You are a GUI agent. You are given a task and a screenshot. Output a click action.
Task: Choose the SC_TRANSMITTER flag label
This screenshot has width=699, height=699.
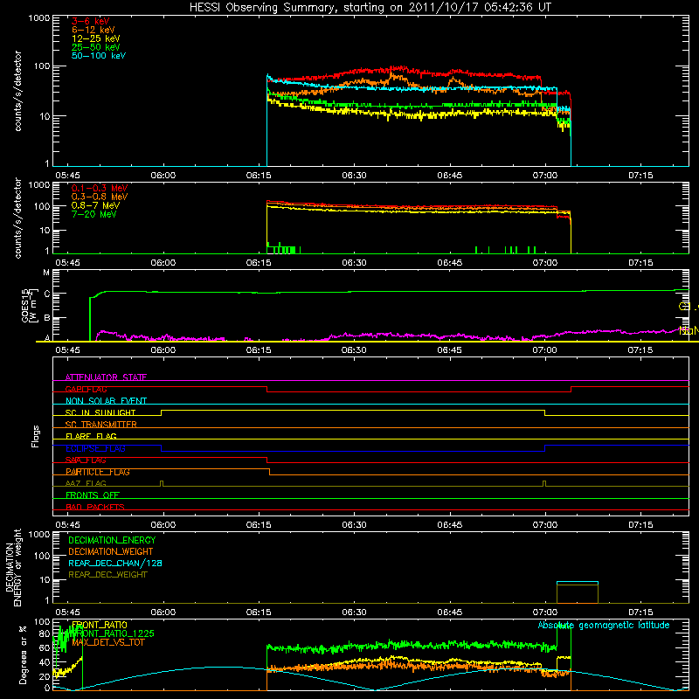click(x=100, y=425)
